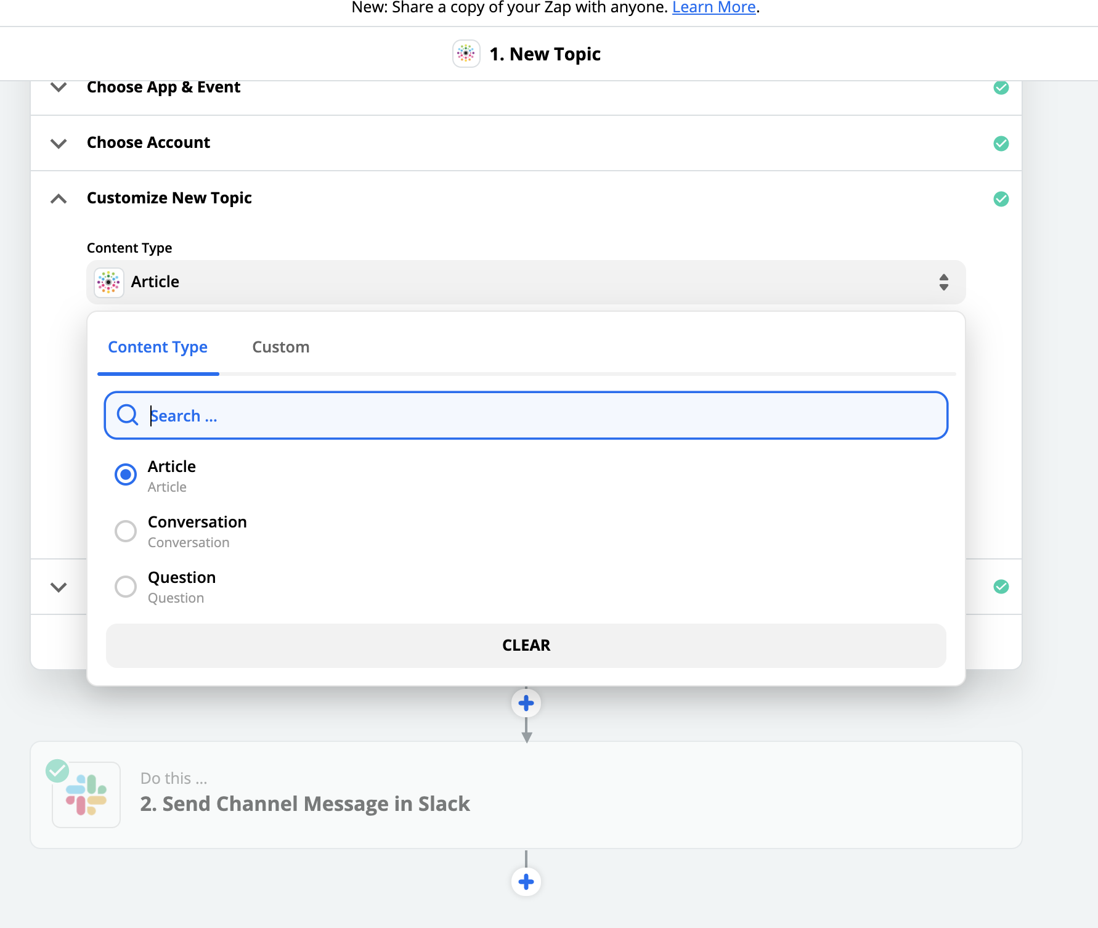This screenshot has height=928, width=1098.
Task: Open the Learn More link
Action: (x=714, y=7)
